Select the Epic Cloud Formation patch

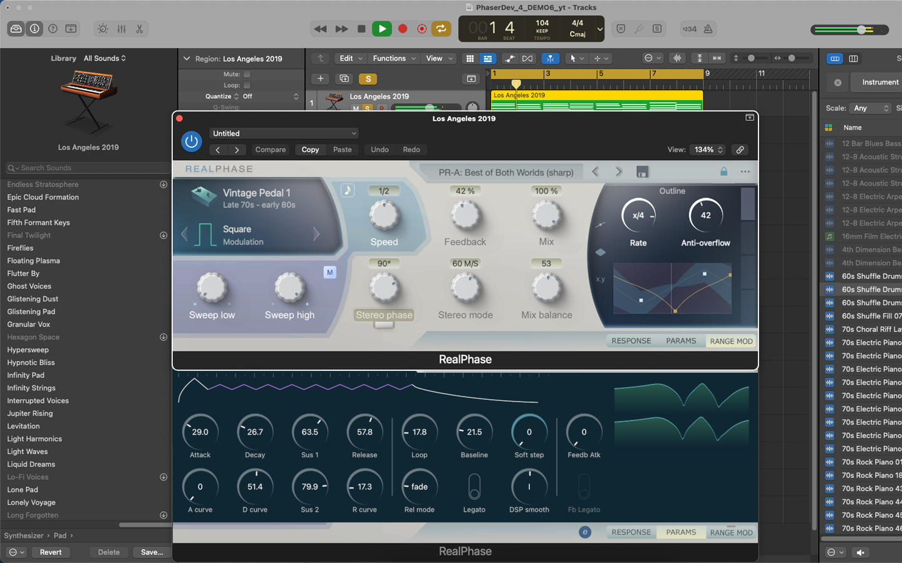tap(43, 197)
